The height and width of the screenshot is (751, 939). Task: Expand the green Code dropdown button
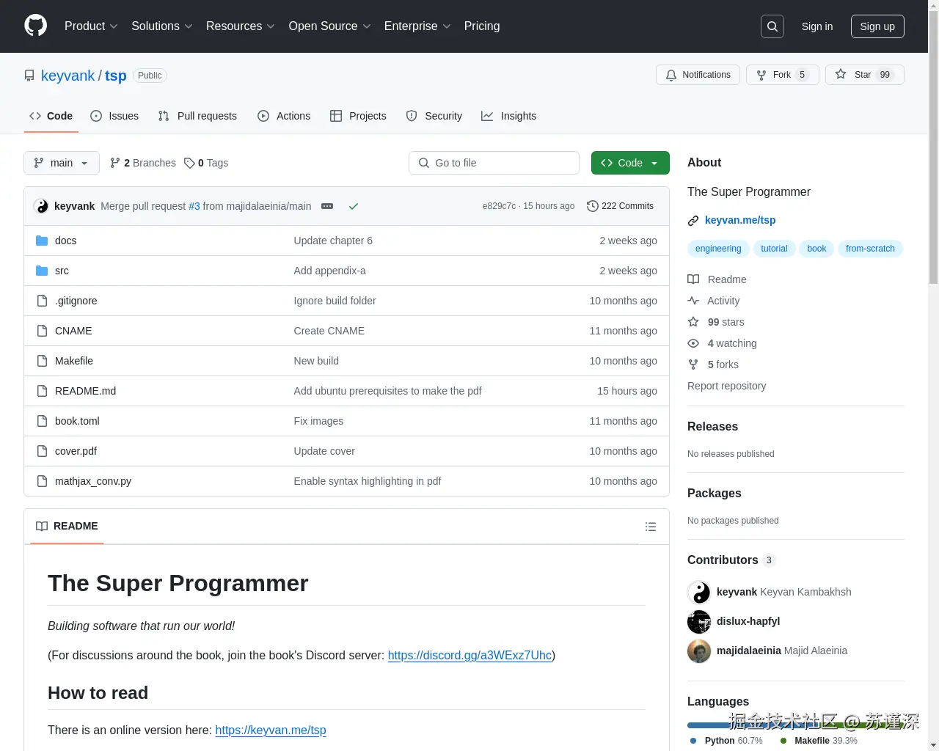coord(630,163)
